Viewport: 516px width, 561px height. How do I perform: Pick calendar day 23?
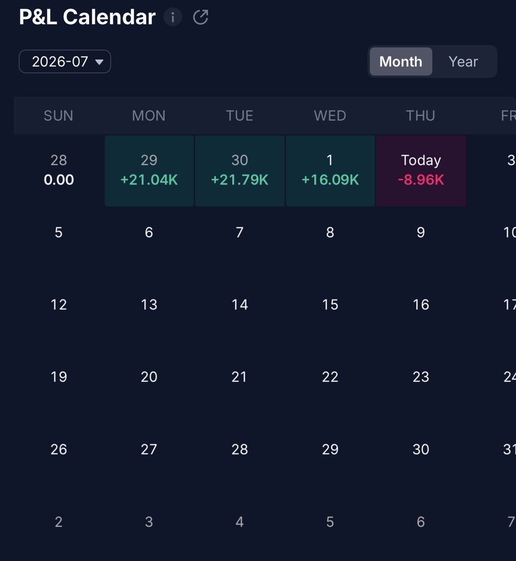pos(421,377)
